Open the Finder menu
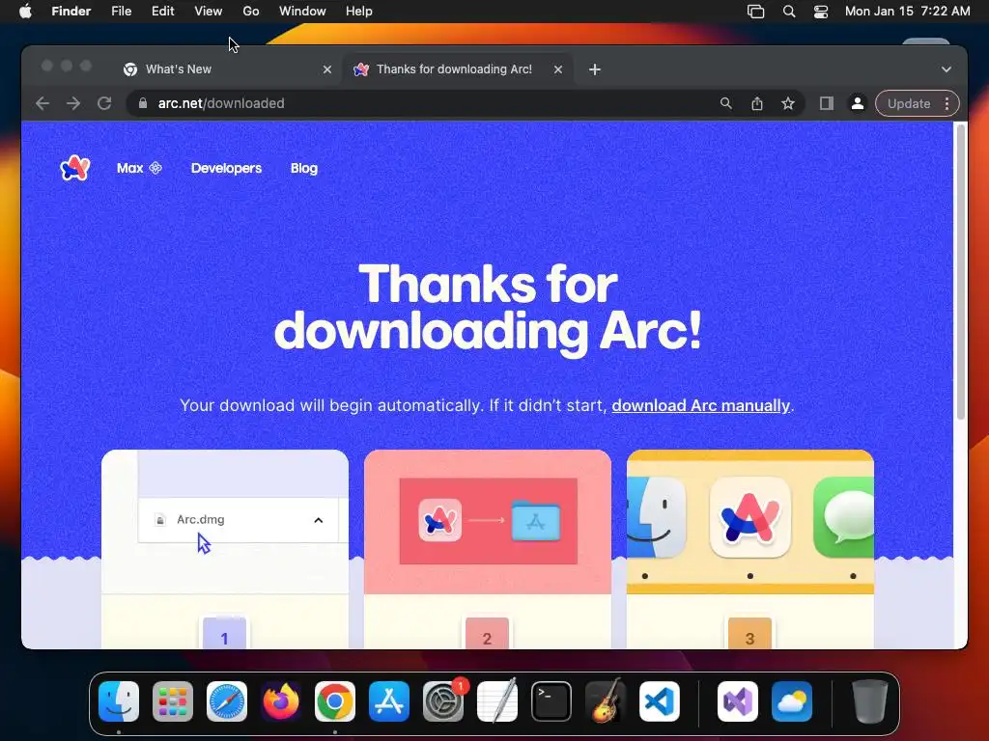Image resolution: width=989 pixels, height=741 pixels. tap(71, 12)
